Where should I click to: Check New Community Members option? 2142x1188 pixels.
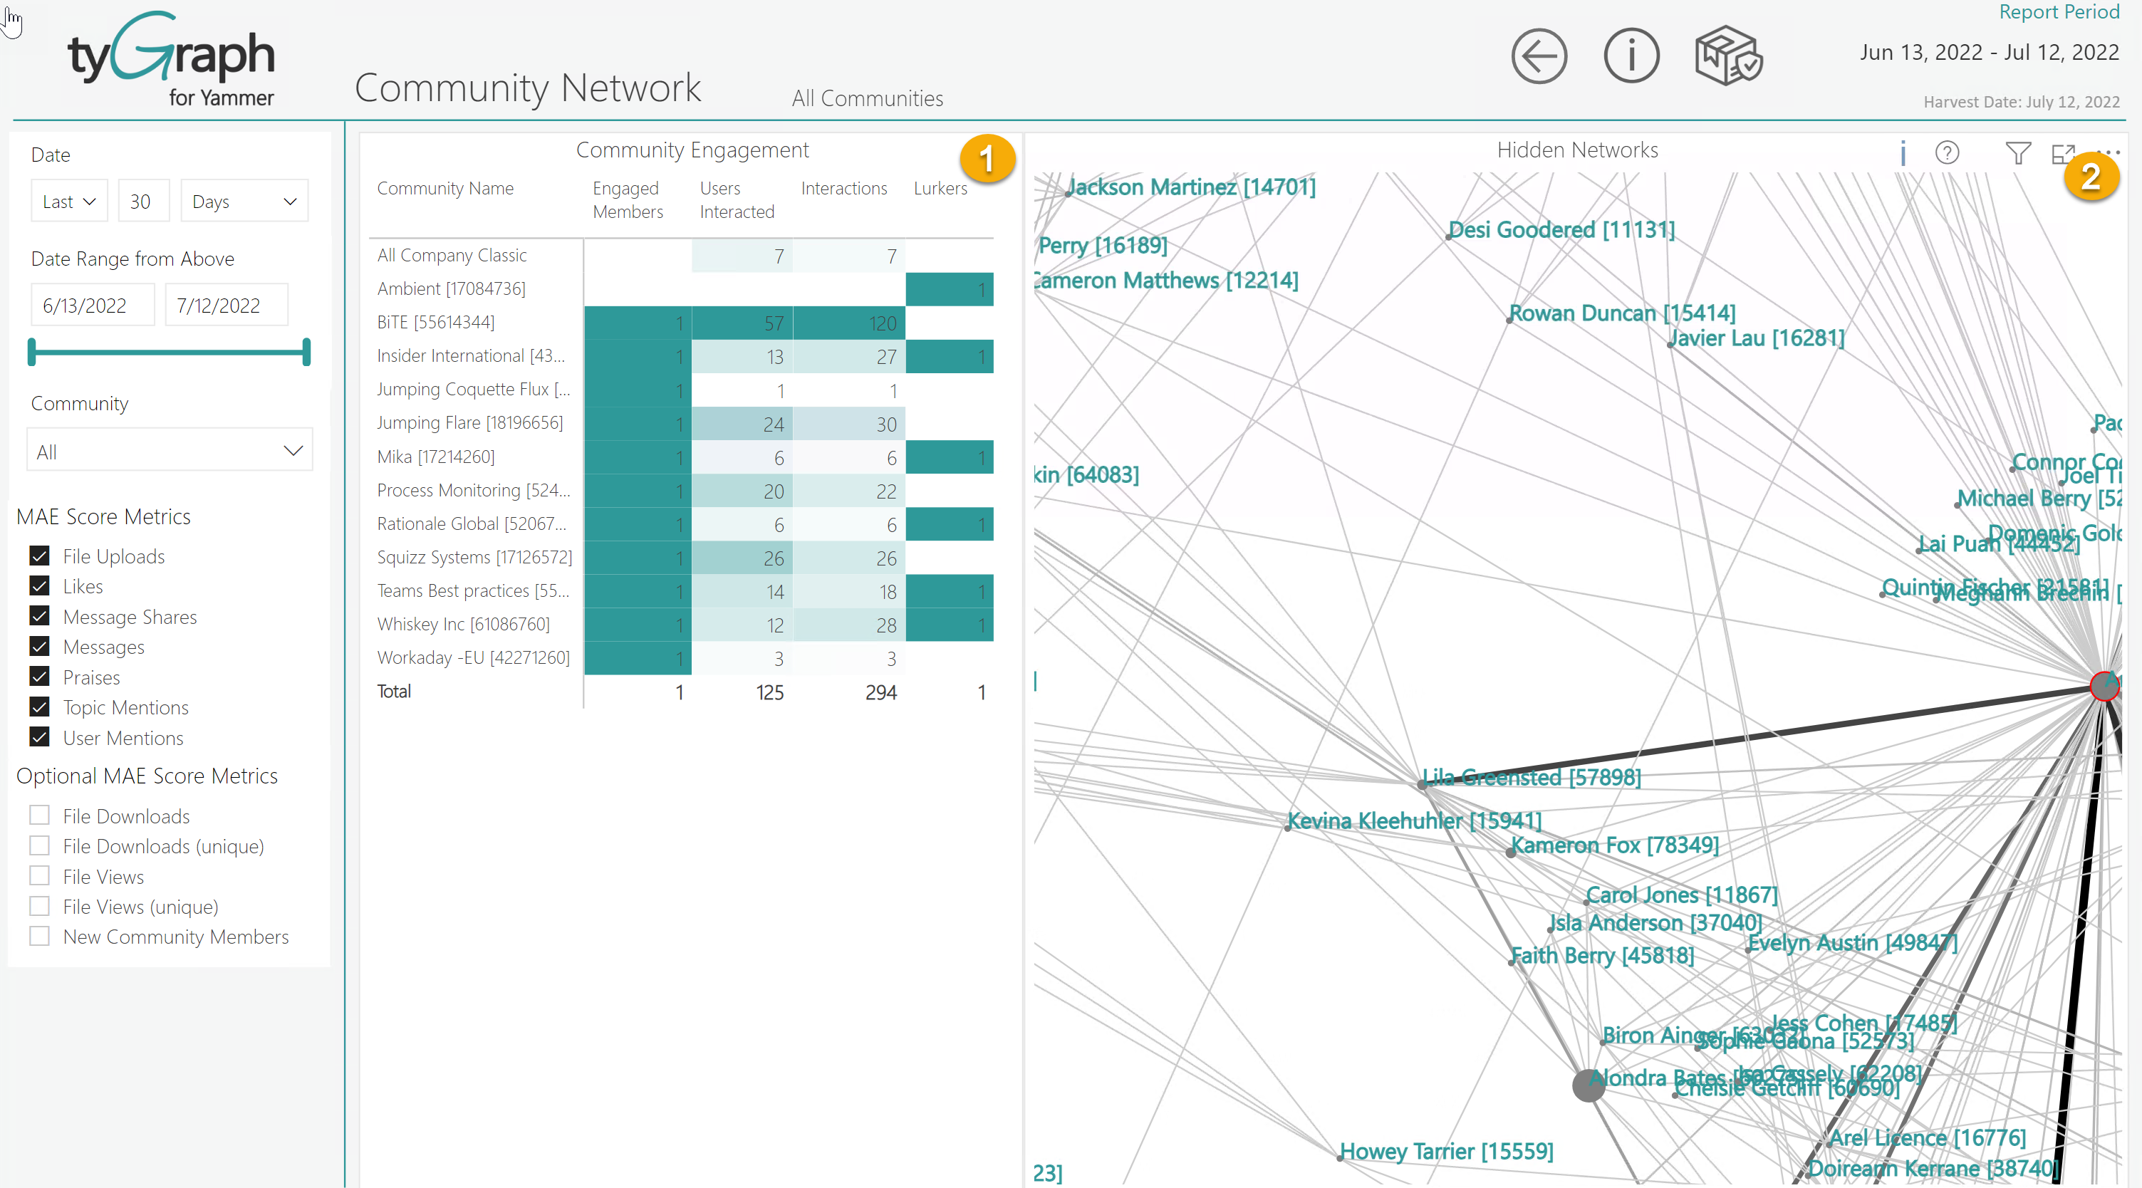[x=39, y=936]
